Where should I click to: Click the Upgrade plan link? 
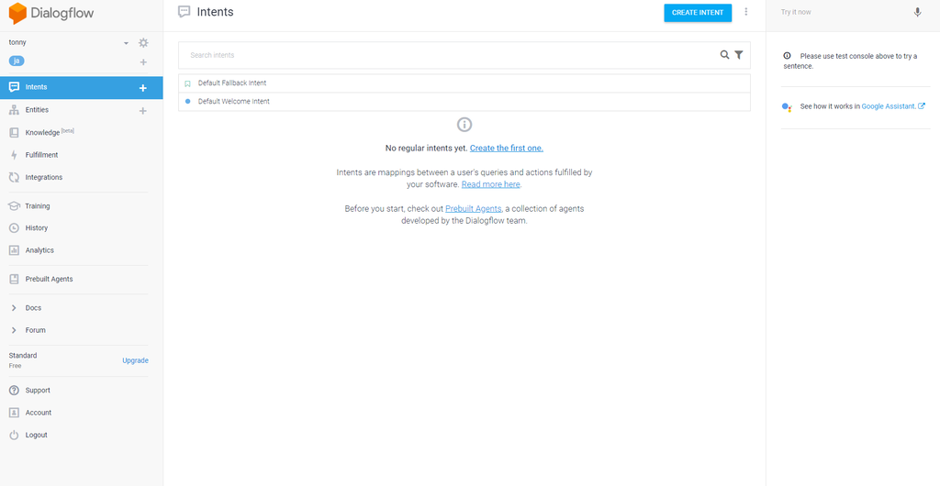click(x=136, y=360)
